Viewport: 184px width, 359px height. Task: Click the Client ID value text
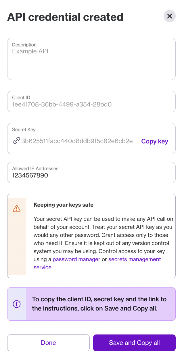coord(62,104)
